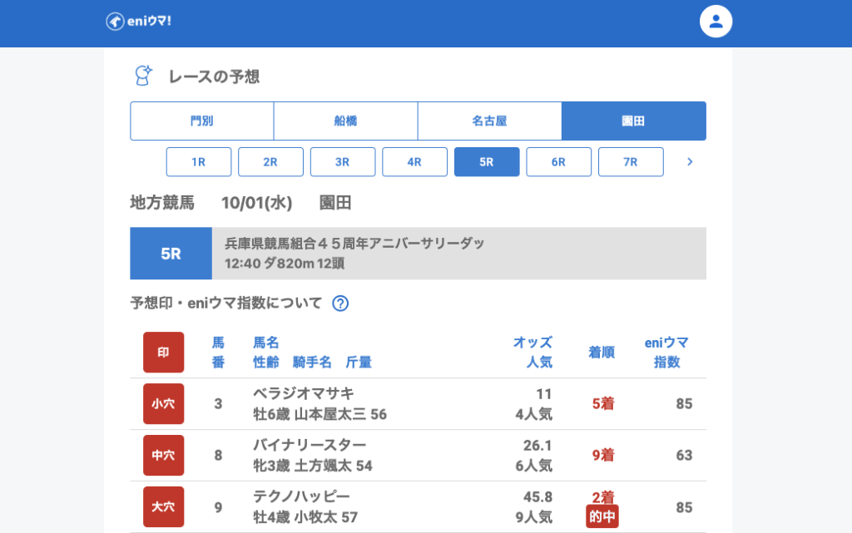Select the 園田 racecourse tab
This screenshot has height=533, width=852.
[634, 121]
